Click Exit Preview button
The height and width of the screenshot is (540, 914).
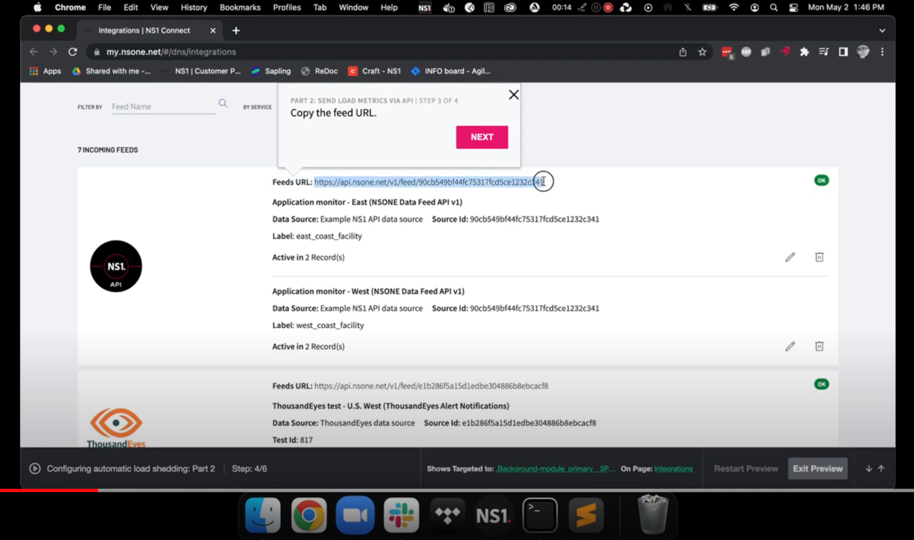818,469
